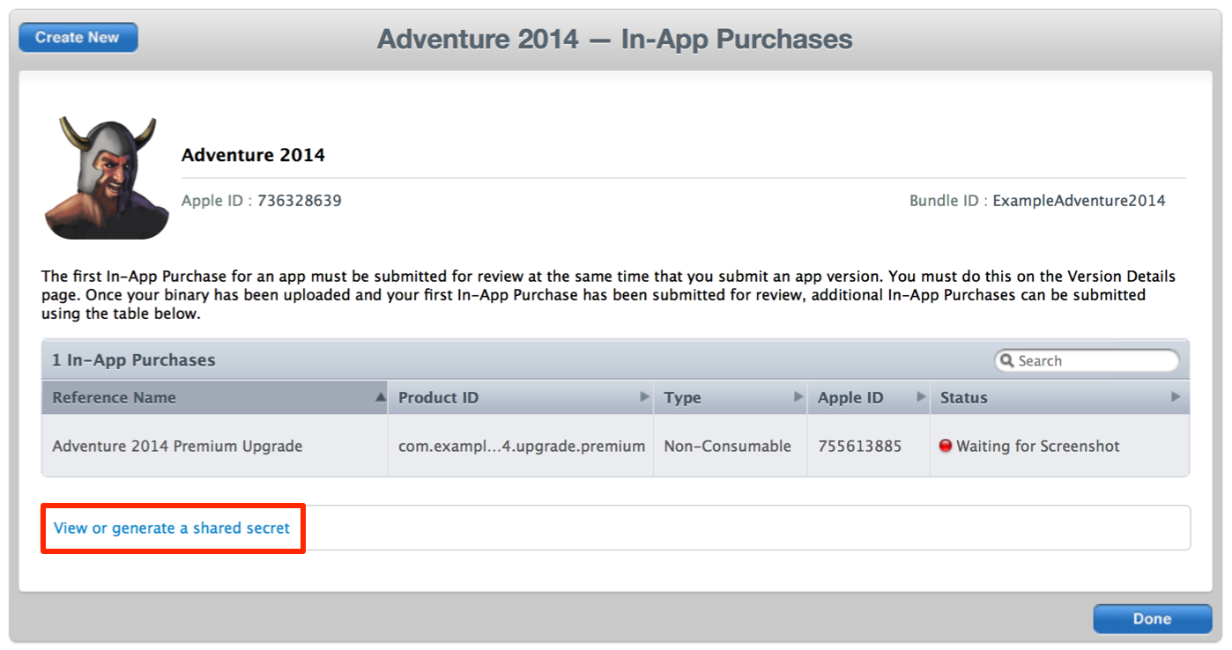Click the Apple ID column sort arrow
The image size is (1232, 650).
click(921, 397)
